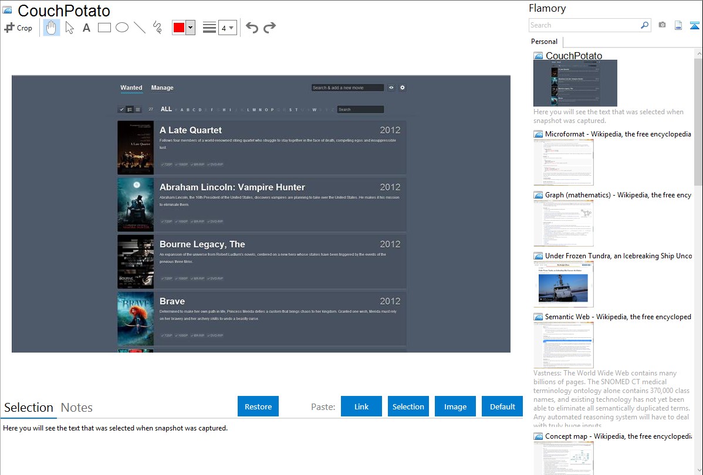Redo the last undone action

click(x=269, y=28)
